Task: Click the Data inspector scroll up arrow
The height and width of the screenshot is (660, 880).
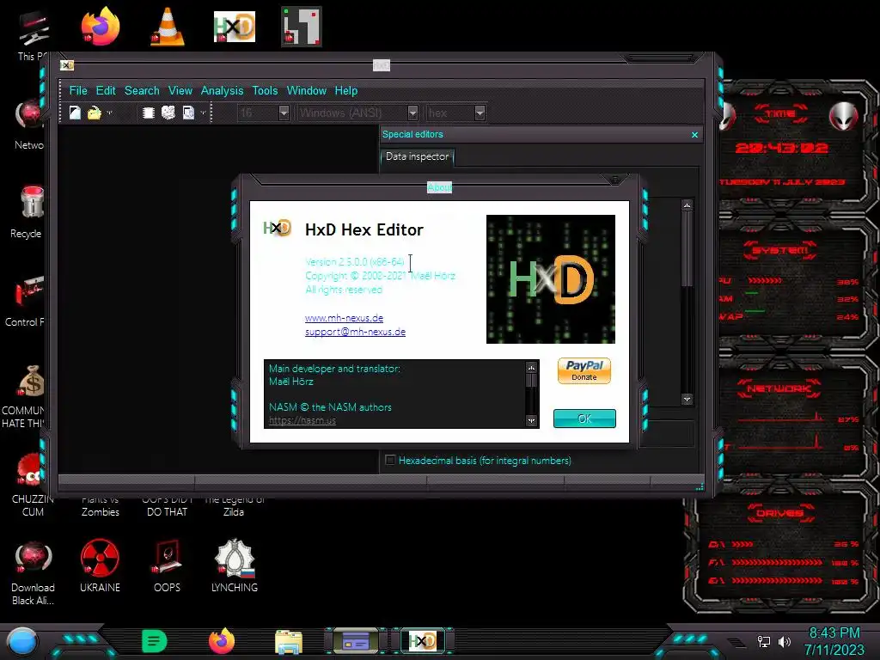Action: coord(687,205)
